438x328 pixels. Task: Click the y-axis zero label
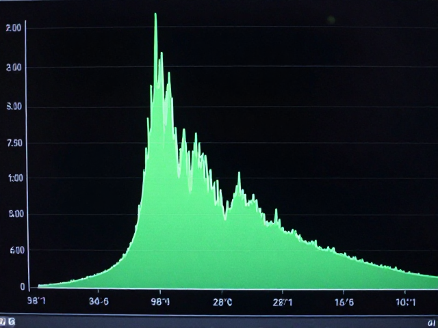pyautogui.click(x=23, y=287)
